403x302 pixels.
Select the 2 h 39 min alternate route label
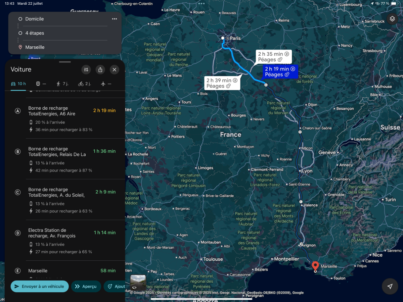[x=222, y=83]
